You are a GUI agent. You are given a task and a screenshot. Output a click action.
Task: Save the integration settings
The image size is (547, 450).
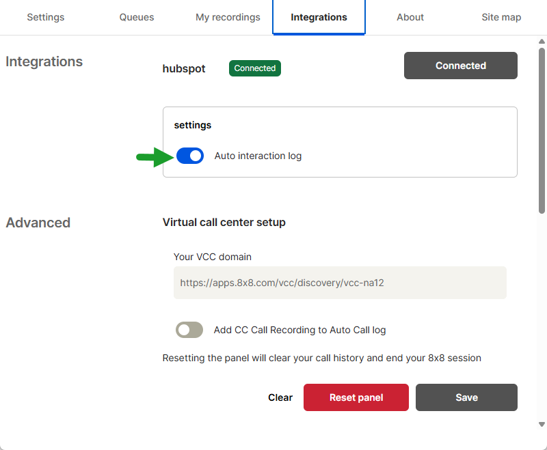(466, 397)
